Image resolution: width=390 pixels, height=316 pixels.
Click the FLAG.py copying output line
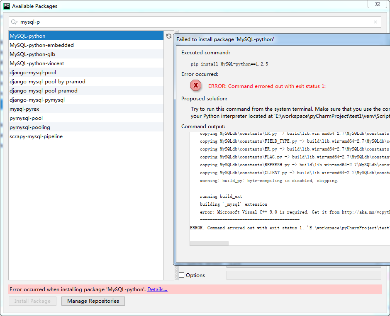point(295,157)
